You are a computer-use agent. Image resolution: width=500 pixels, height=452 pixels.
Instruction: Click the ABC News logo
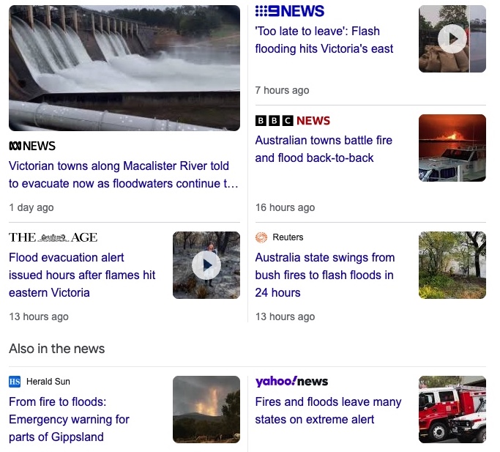tap(32, 146)
